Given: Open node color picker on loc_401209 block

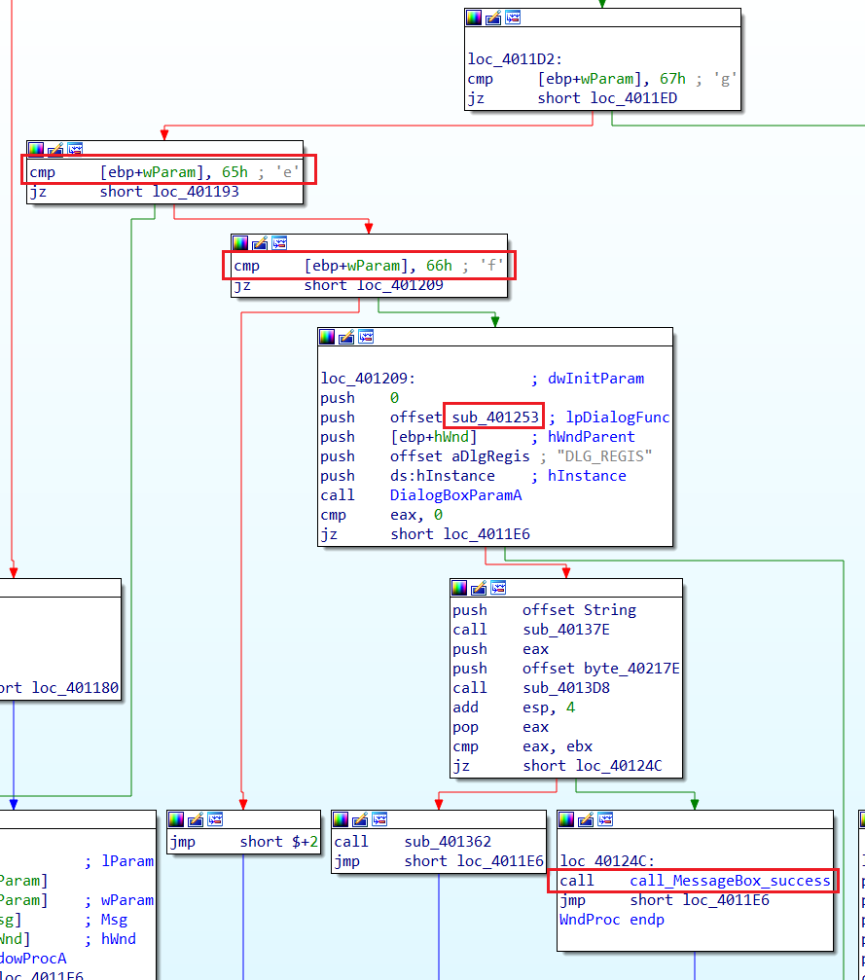Looking at the screenshot, I should tap(327, 337).
